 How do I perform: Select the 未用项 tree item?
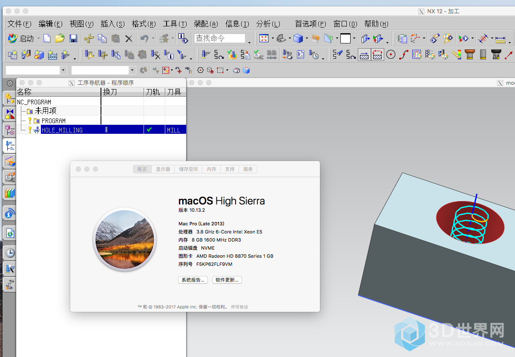click(46, 111)
